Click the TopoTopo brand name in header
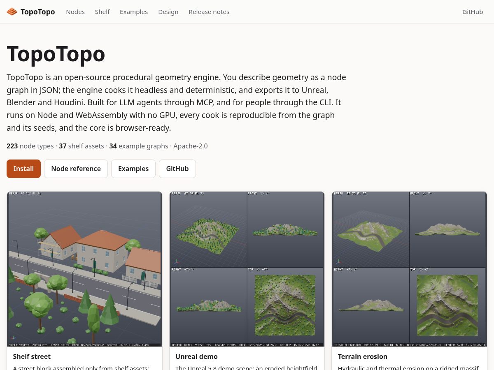494x370 pixels. 37,12
